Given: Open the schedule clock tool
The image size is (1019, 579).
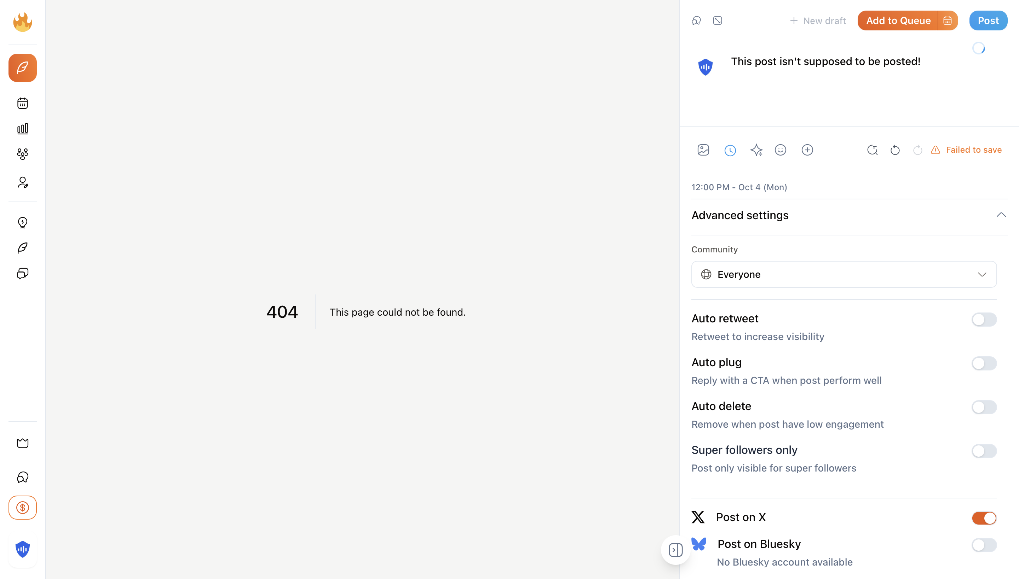Looking at the screenshot, I should point(730,150).
